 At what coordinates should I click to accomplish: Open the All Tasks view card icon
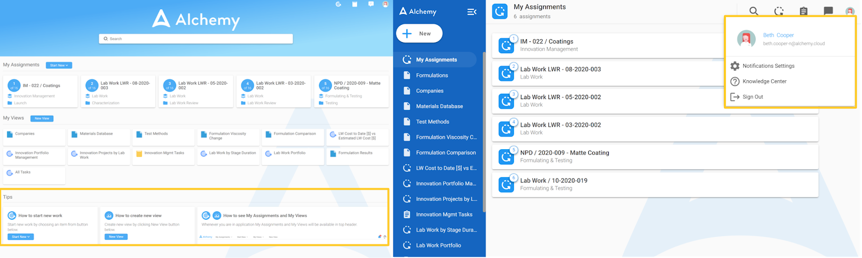(10, 173)
